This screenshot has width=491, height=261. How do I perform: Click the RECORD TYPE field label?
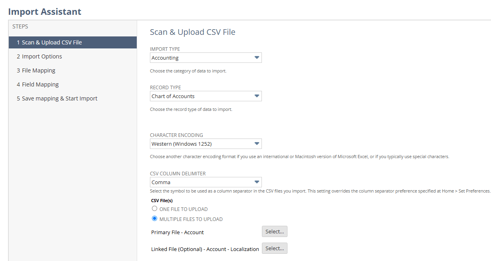(166, 88)
